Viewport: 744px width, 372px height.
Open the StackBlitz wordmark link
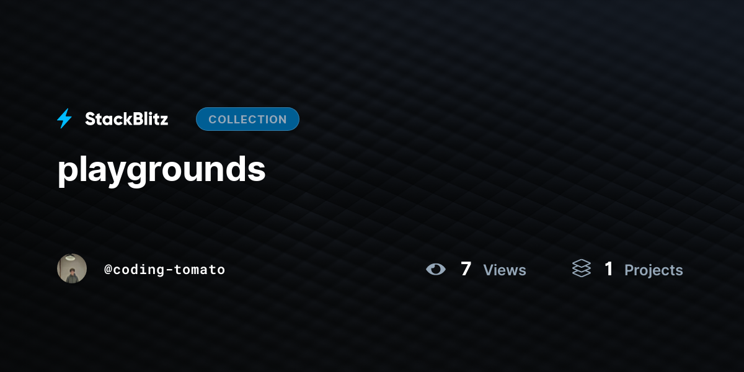click(x=126, y=119)
